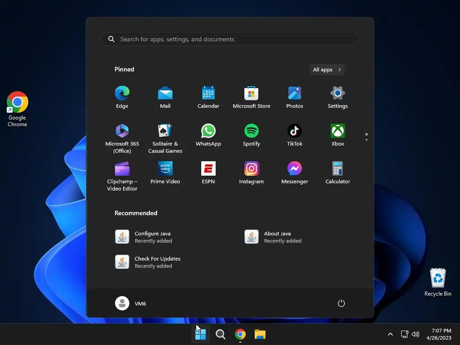Show hidden system tray icons
The image size is (460, 345).
click(390, 334)
